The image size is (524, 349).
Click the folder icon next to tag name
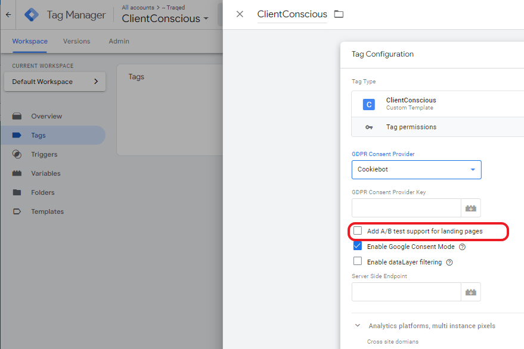[x=339, y=14]
